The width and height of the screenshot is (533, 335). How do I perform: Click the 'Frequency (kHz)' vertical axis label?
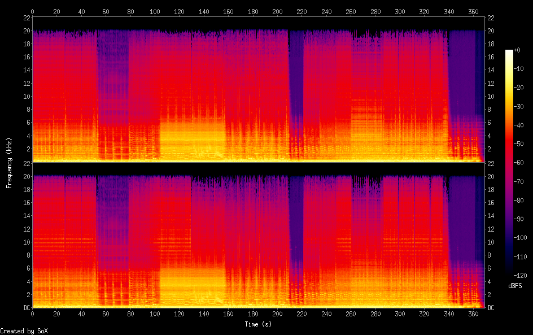pyautogui.click(x=10, y=163)
